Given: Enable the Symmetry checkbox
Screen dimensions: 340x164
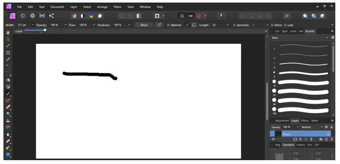Looking at the screenshot, I should pos(234,25).
